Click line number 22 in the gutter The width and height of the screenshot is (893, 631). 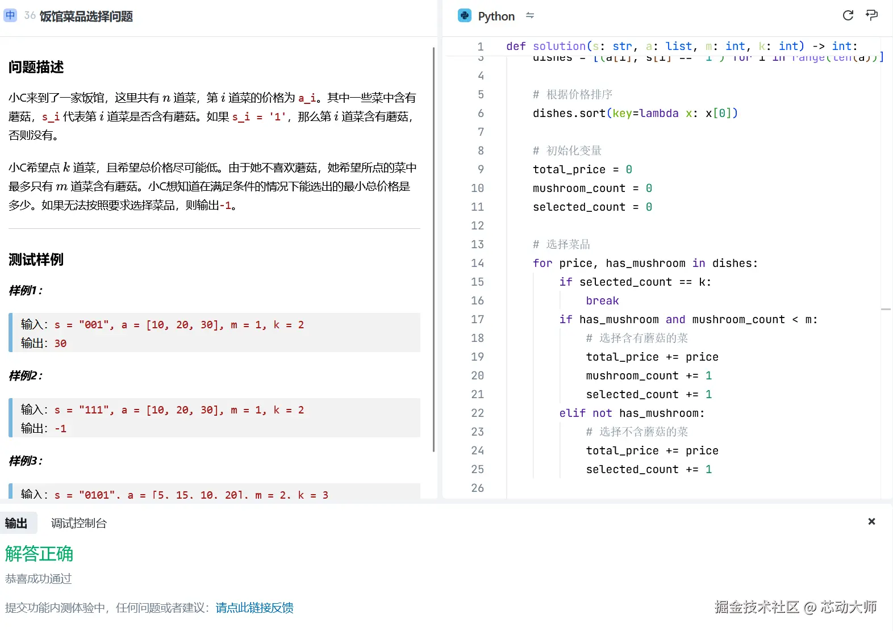478,413
